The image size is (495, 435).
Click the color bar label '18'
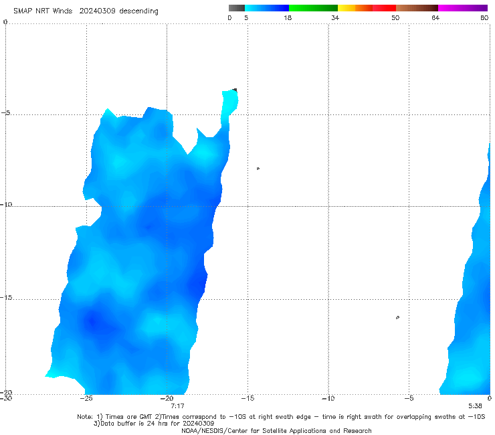click(288, 17)
